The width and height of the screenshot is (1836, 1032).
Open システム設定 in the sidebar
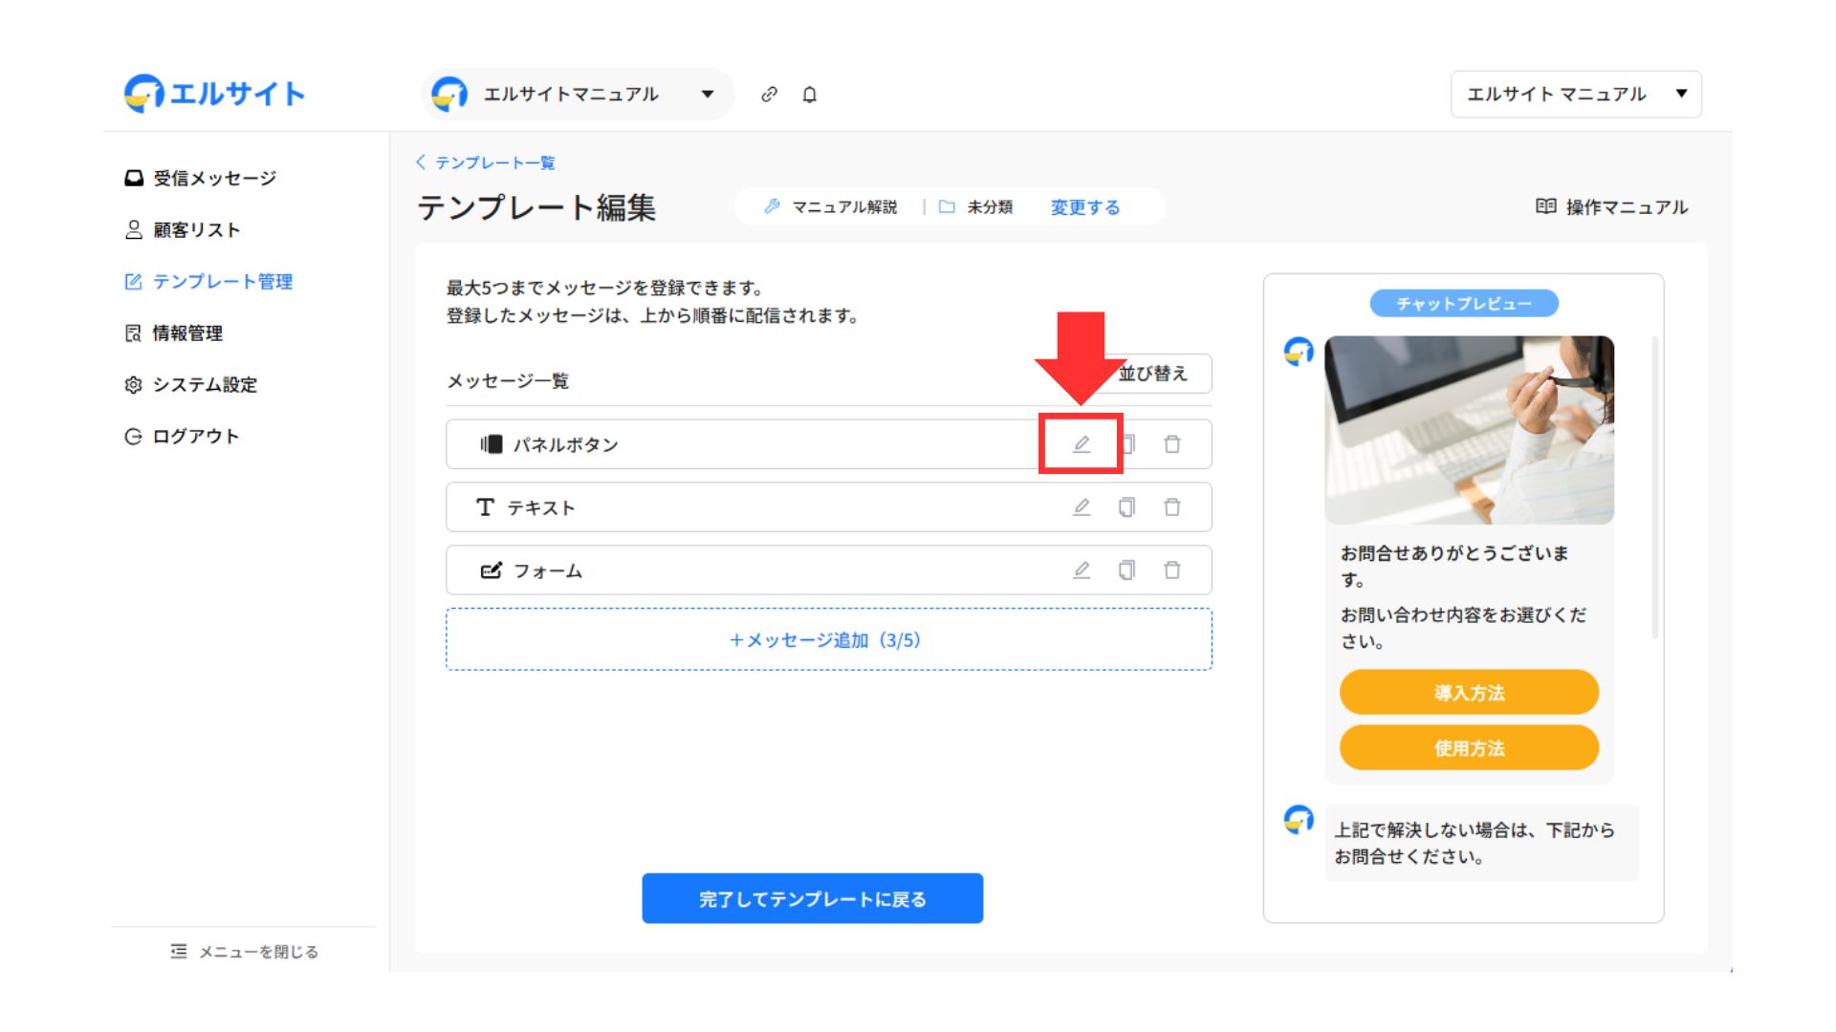pyautogui.click(x=204, y=385)
